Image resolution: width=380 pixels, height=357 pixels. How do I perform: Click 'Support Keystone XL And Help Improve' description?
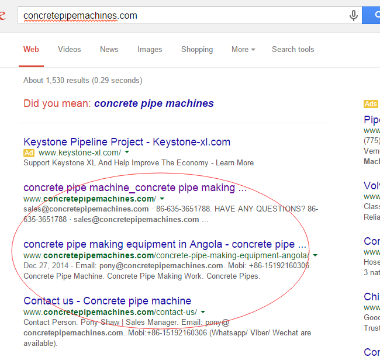point(139,163)
